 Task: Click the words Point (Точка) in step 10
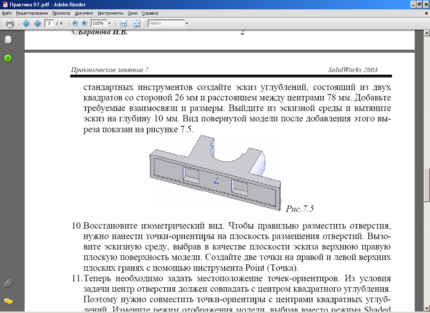[x=271, y=268]
